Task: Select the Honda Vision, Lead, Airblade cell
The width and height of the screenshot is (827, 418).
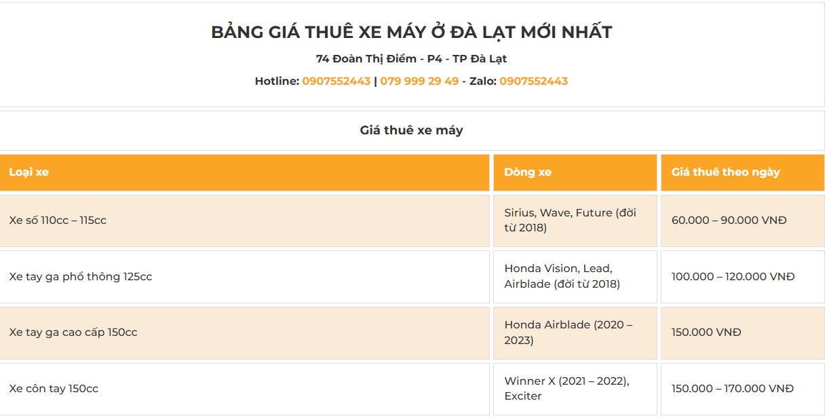Action: coord(562,277)
